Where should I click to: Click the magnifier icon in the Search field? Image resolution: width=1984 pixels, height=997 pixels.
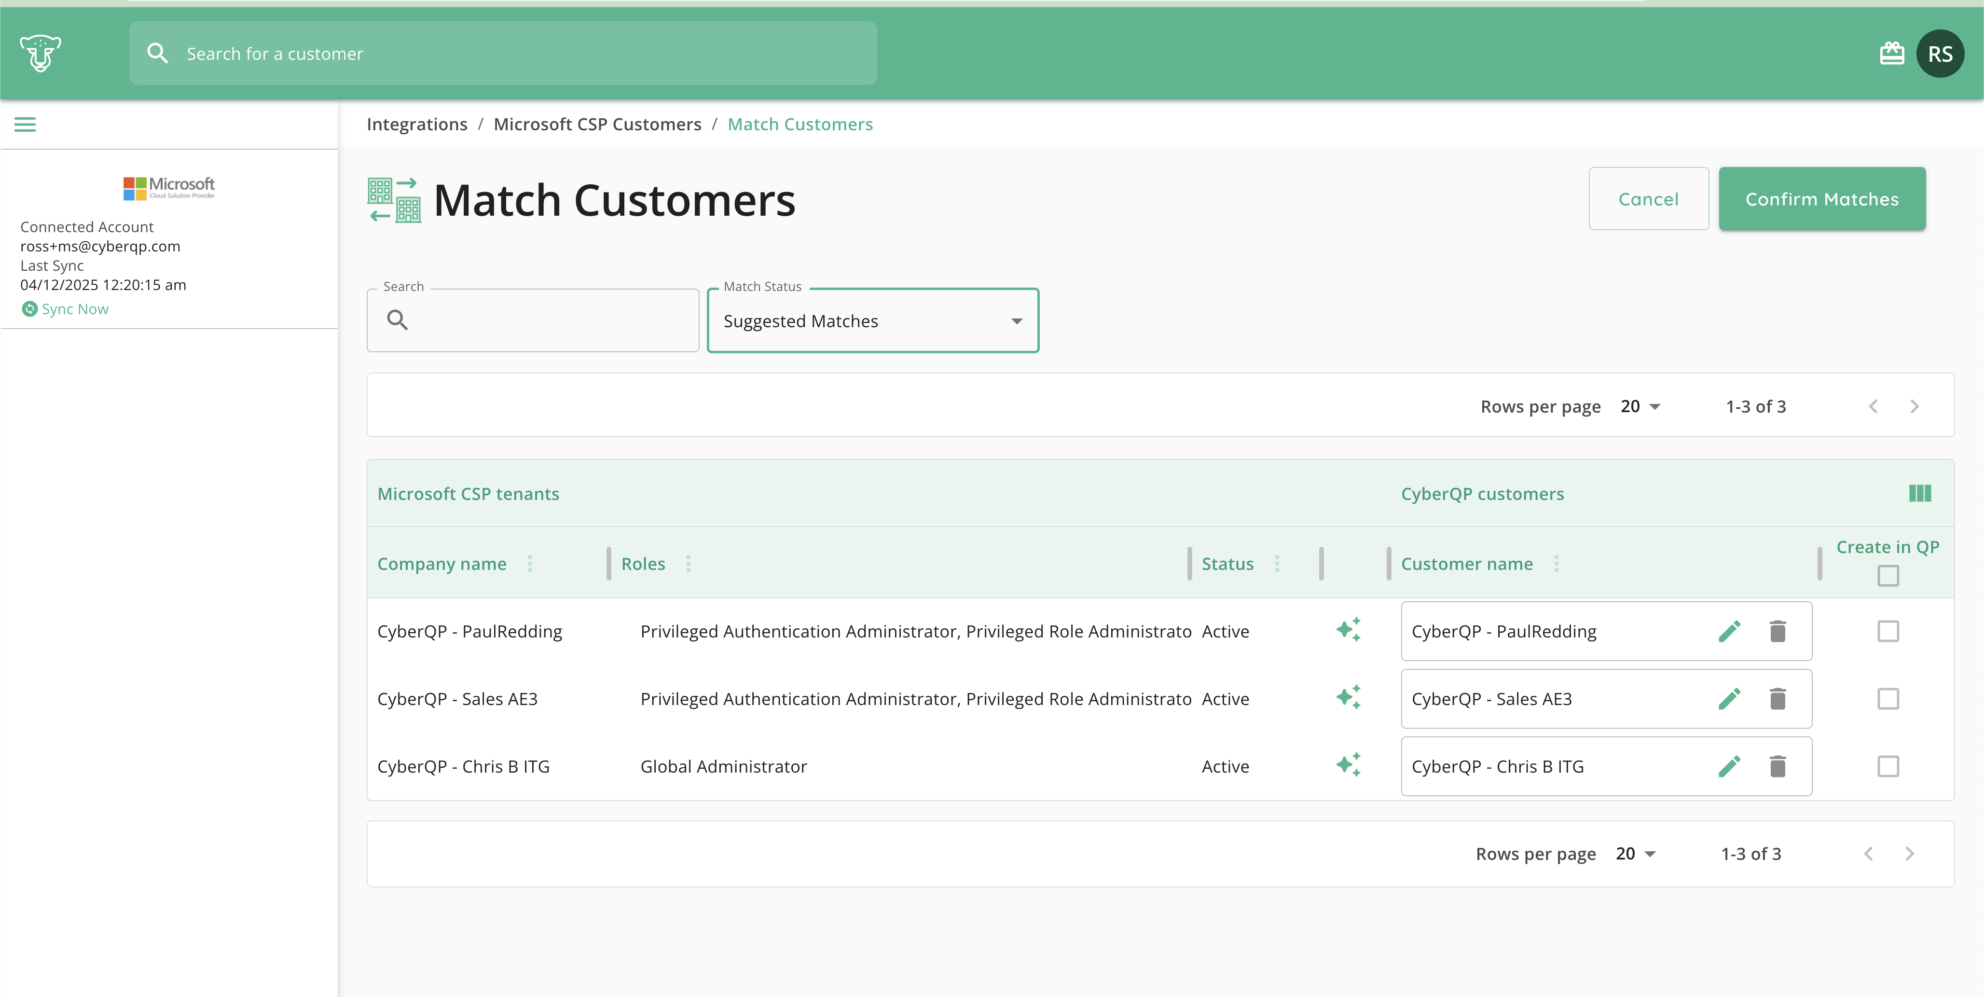tap(398, 320)
